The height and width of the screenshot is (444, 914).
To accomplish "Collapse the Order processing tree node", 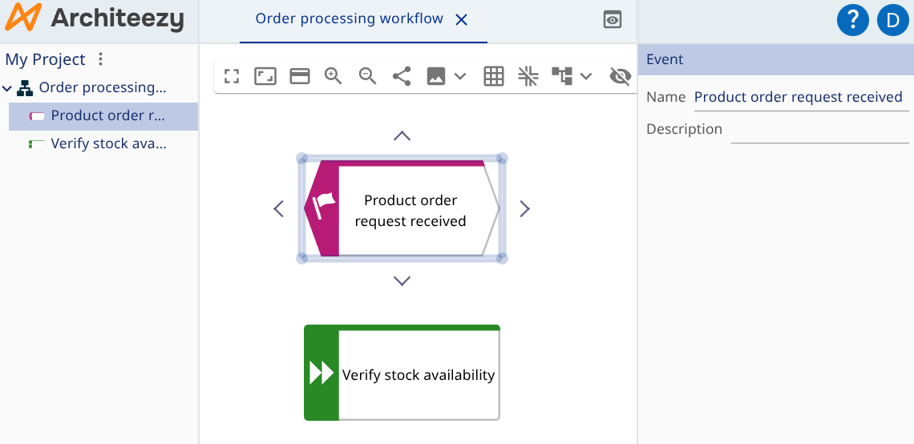I will (7, 88).
